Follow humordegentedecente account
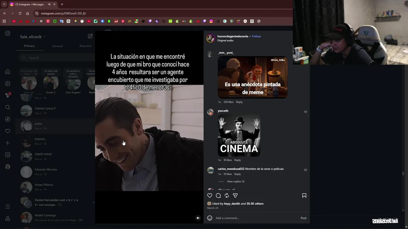 [x=256, y=36]
